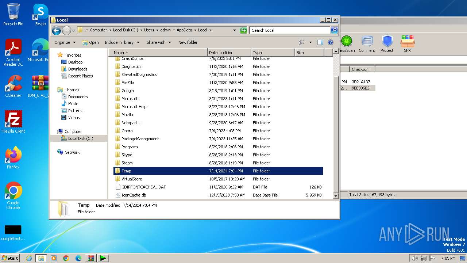Viewport: 467px width, 263px height.
Task: Click the Local Disk (C:) breadcrumb
Action: (x=126, y=30)
